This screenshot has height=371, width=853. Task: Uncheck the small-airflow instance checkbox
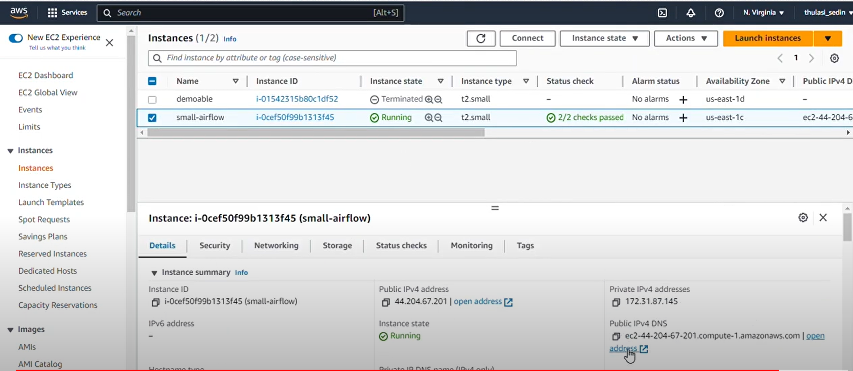(x=152, y=118)
